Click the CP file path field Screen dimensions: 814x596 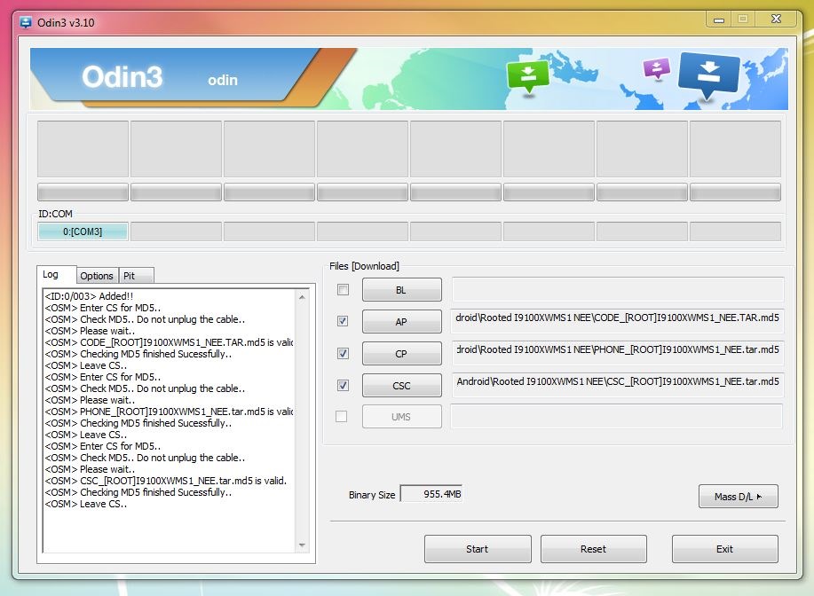618,353
